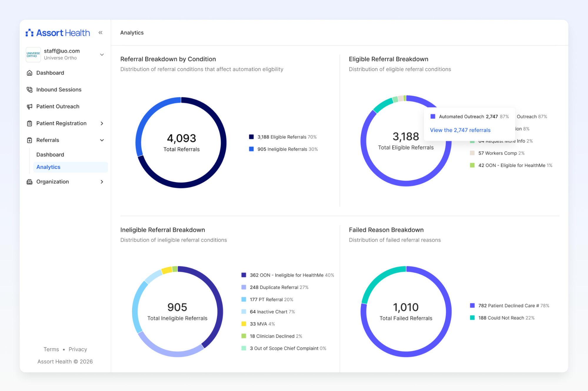Click the megaphone icon for Patient Outreach
The height and width of the screenshot is (391, 588).
(x=29, y=107)
